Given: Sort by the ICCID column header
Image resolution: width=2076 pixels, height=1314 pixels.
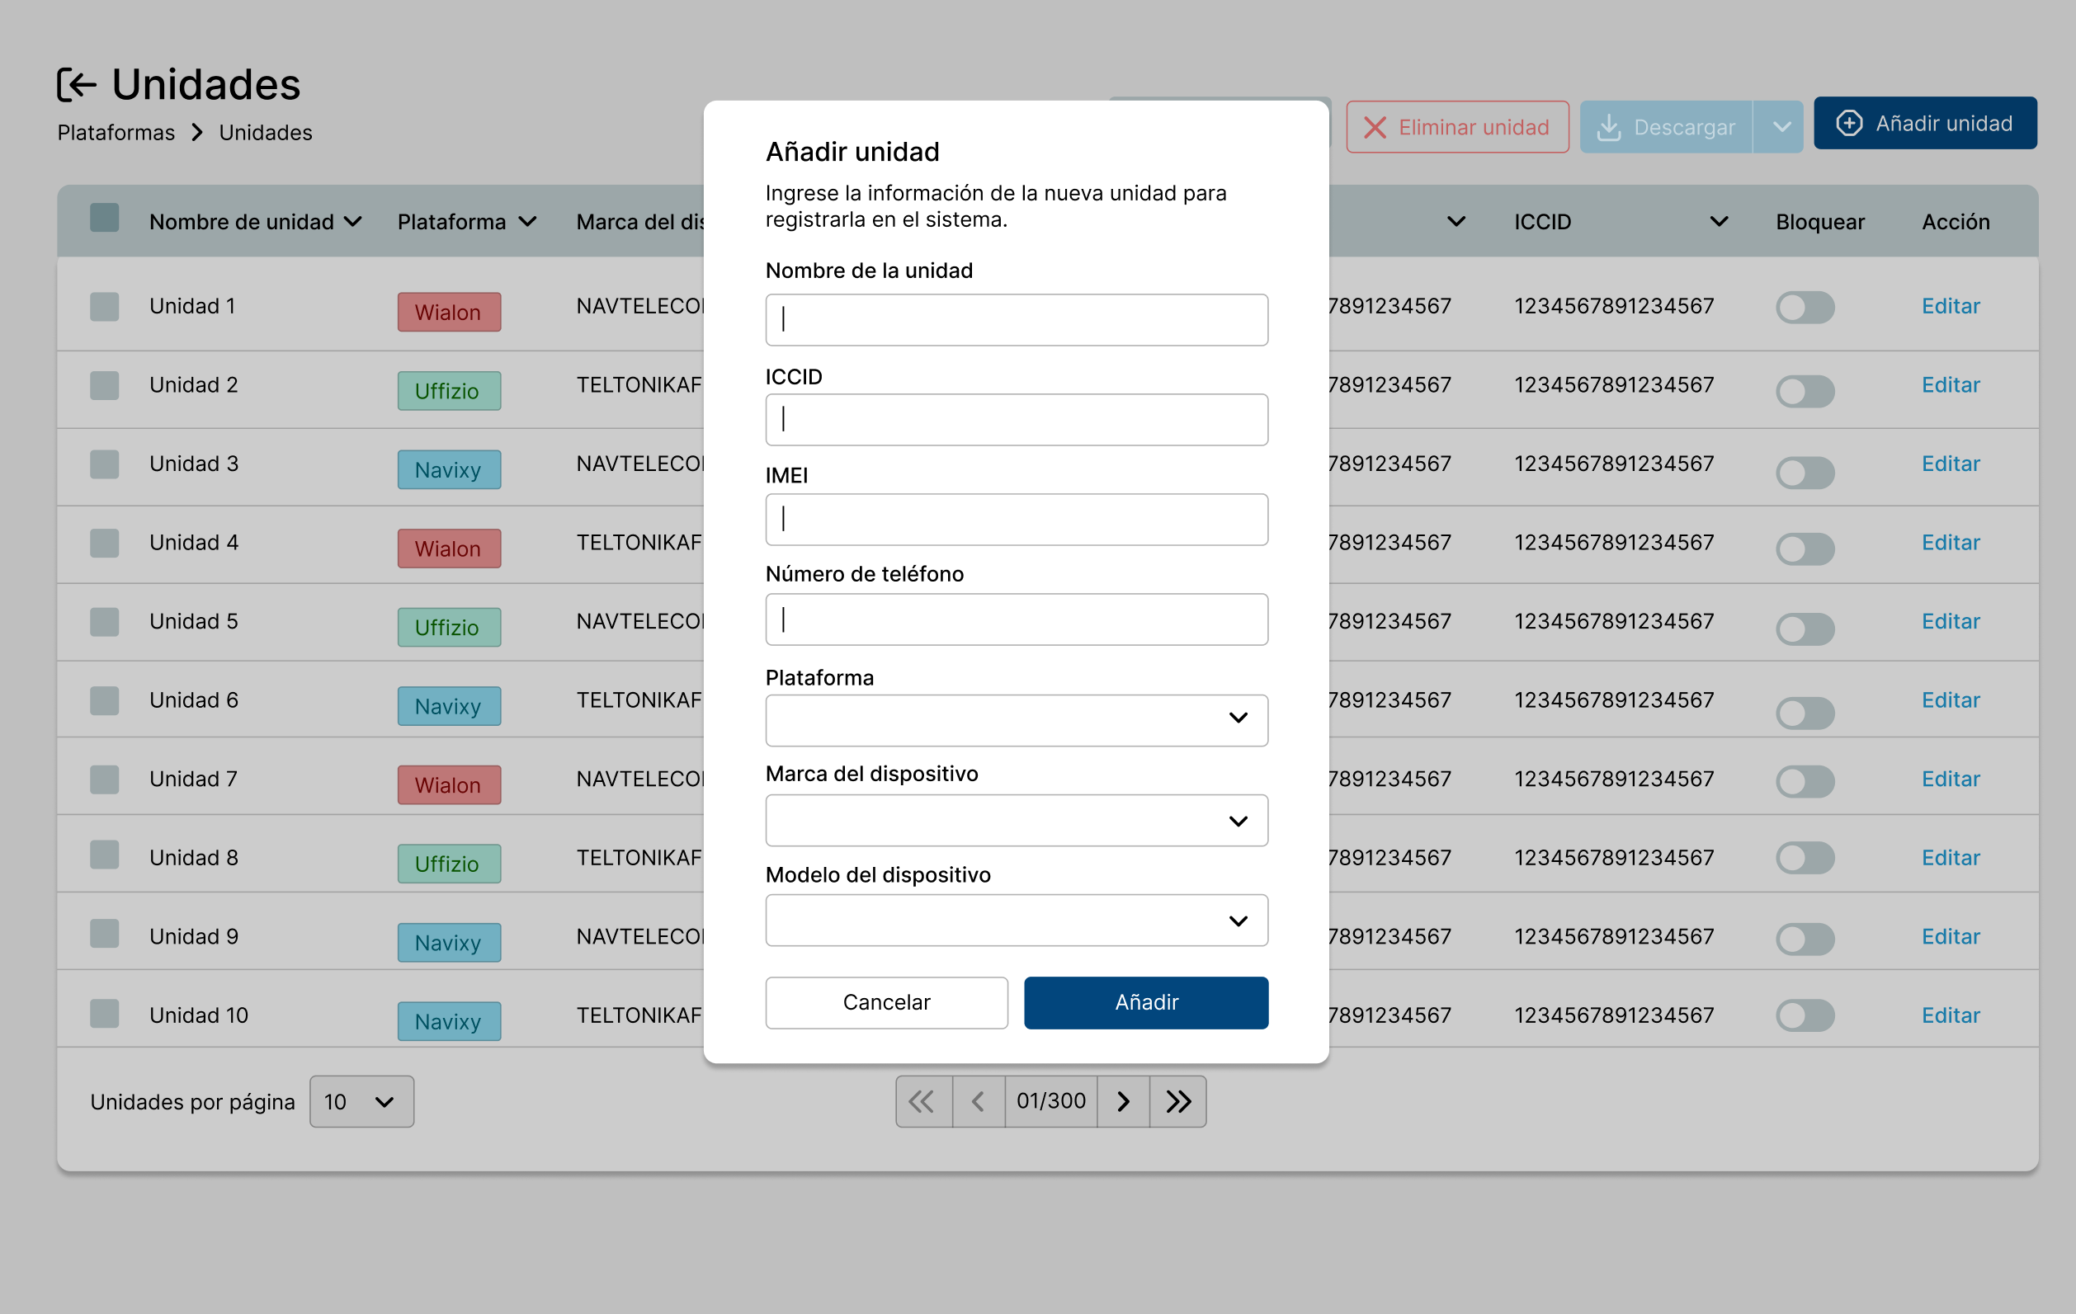Looking at the screenshot, I should point(1541,223).
